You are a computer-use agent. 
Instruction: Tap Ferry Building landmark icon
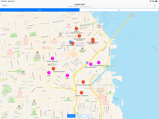(99, 25)
